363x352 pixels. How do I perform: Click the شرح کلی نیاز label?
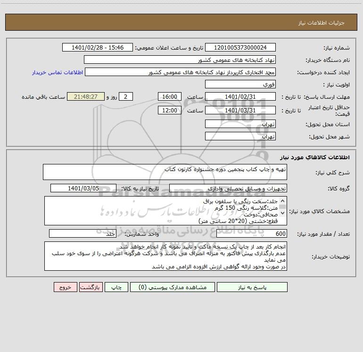pyautogui.click(x=333, y=172)
